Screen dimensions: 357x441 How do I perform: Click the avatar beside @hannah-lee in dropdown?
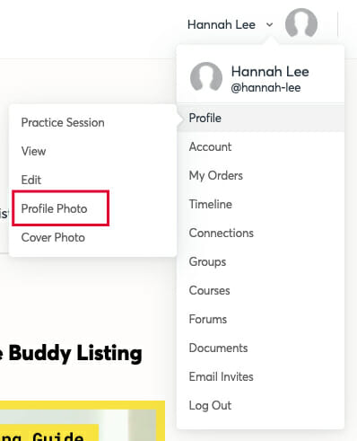[x=206, y=76]
